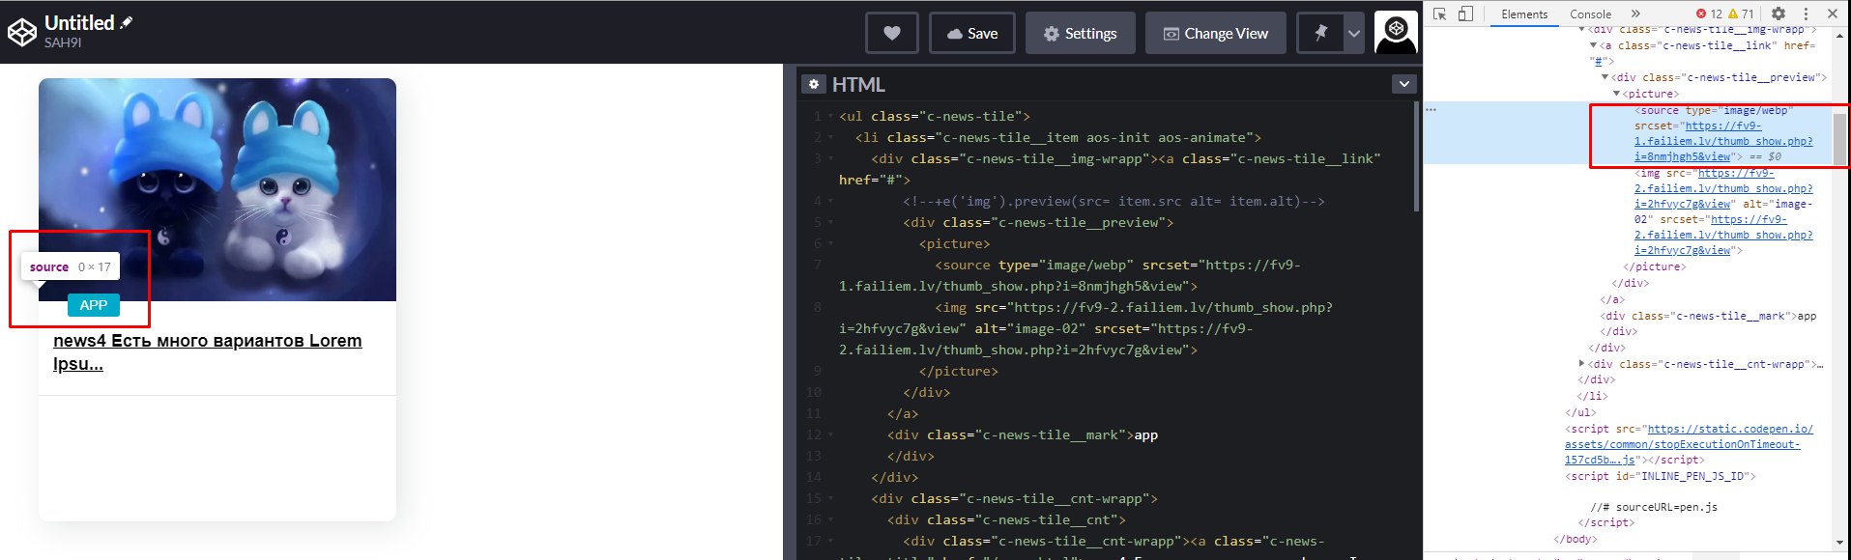The height and width of the screenshot is (560, 1851).
Task: Collapse the picture element node
Action: coord(1616,94)
